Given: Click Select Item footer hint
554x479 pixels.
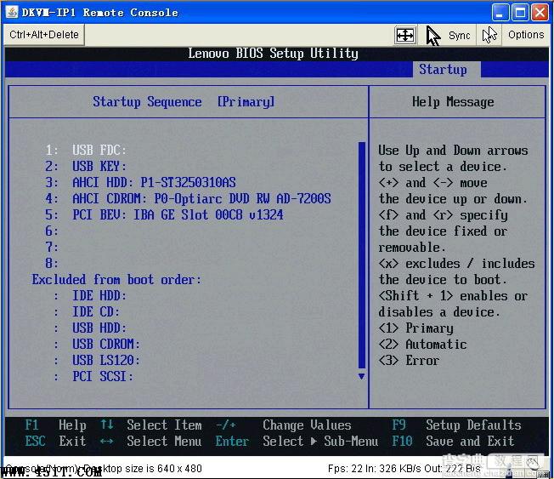Looking at the screenshot, I should (x=151, y=425).
